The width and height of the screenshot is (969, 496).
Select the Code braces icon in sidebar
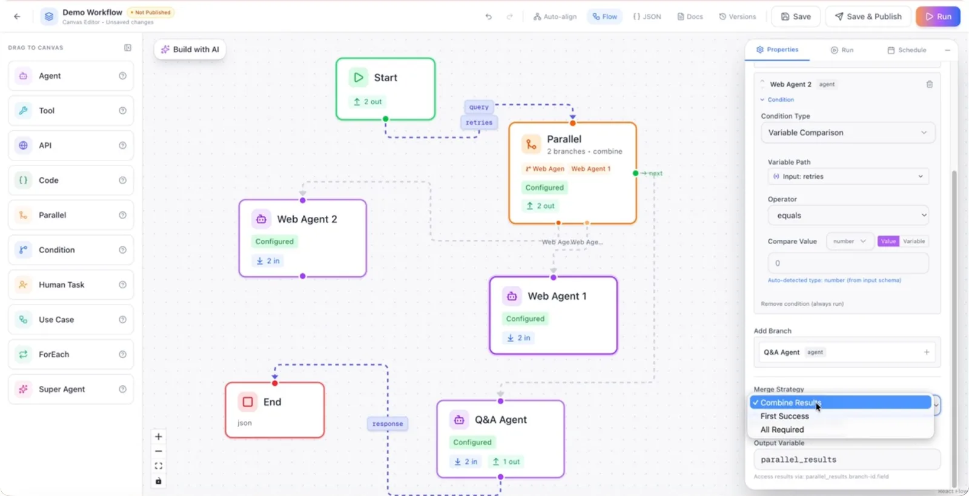coord(23,180)
